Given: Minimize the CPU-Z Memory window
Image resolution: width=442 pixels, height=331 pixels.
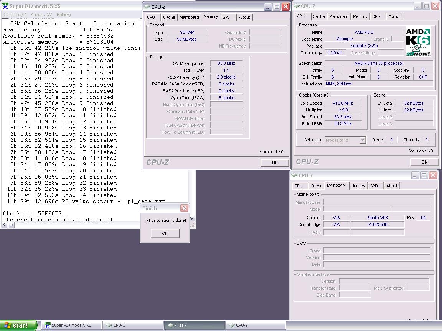Looking at the screenshot, I should 268,7.
